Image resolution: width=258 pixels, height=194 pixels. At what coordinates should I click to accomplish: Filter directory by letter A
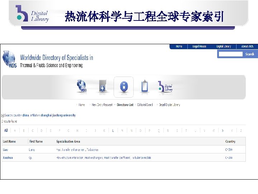pyautogui.click(x=15, y=131)
